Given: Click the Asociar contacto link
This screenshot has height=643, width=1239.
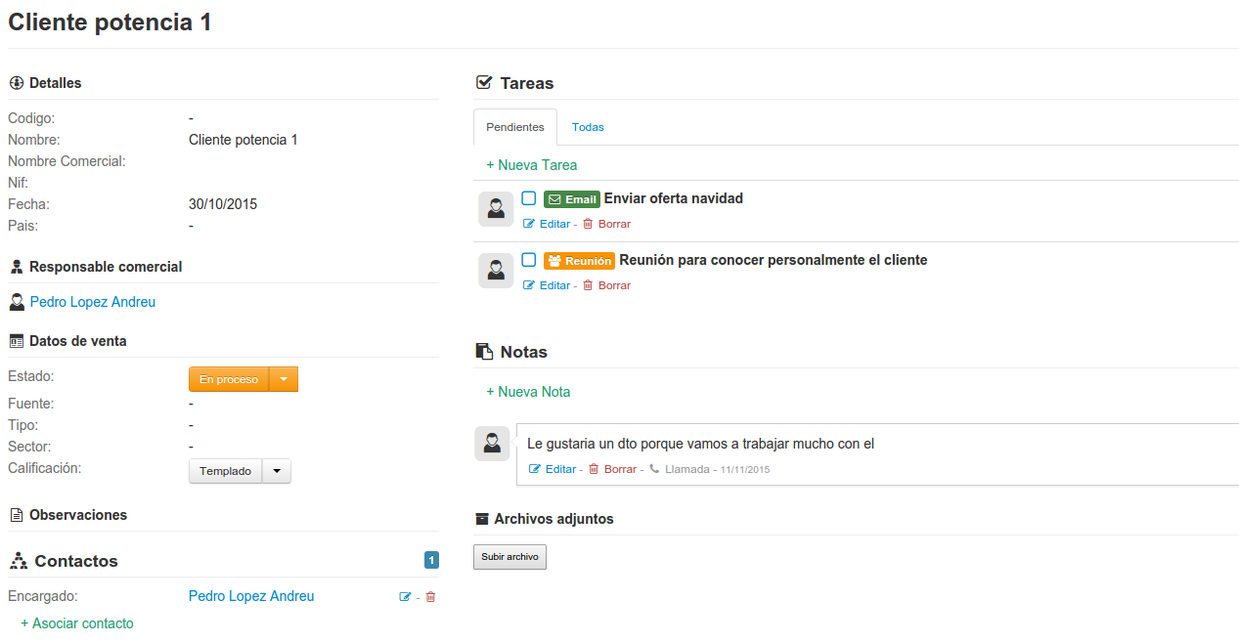Looking at the screenshot, I should tap(77, 623).
